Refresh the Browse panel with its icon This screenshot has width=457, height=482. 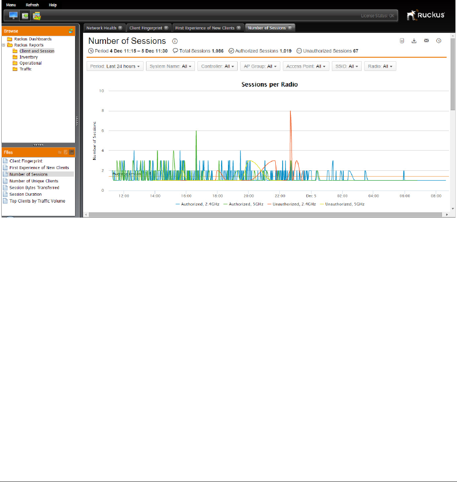71,31
